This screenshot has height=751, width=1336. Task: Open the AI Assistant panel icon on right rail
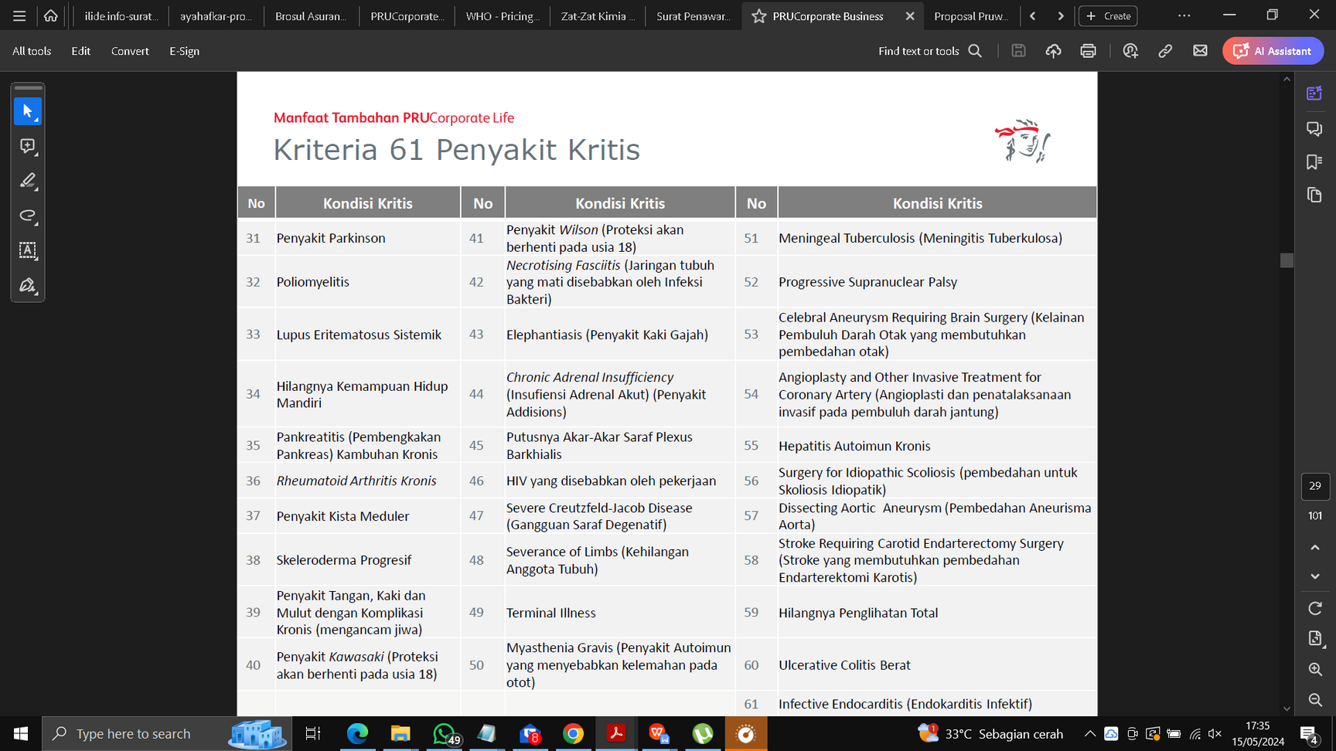[x=1314, y=93]
